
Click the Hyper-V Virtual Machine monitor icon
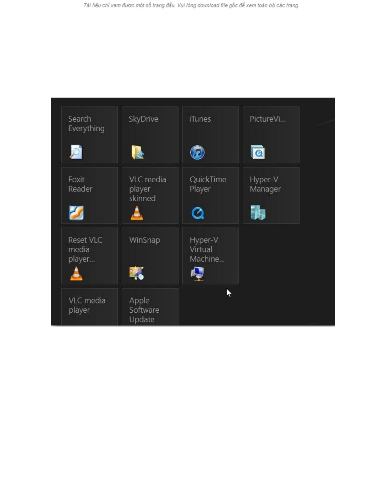pyautogui.click(x=197, y=273)
